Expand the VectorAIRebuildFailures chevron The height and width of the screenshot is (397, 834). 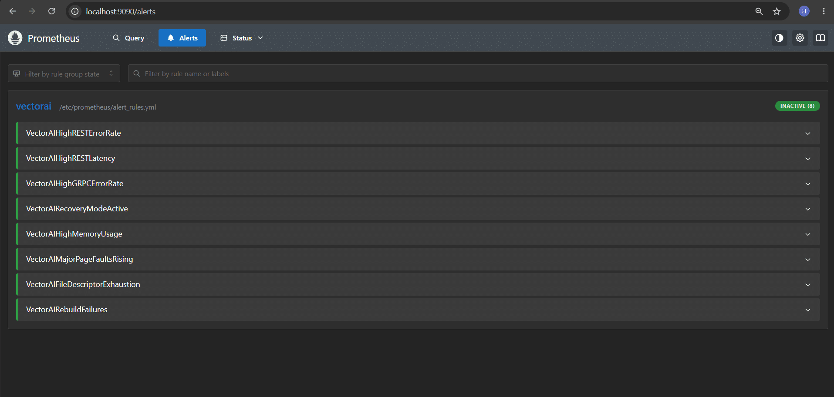(808, 310)
